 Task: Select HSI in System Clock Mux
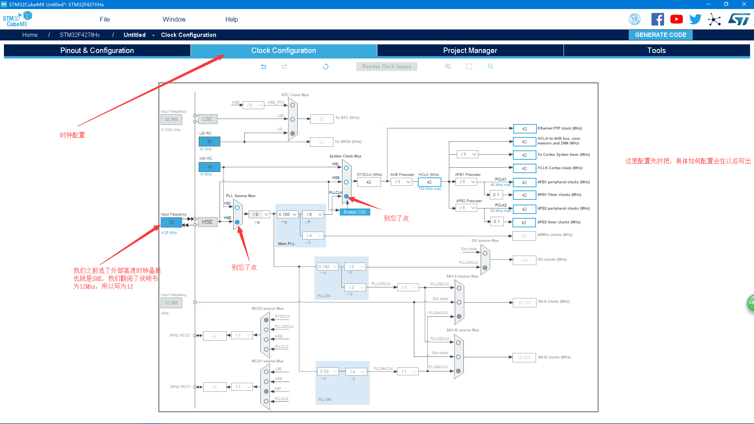tap(346, 168)
